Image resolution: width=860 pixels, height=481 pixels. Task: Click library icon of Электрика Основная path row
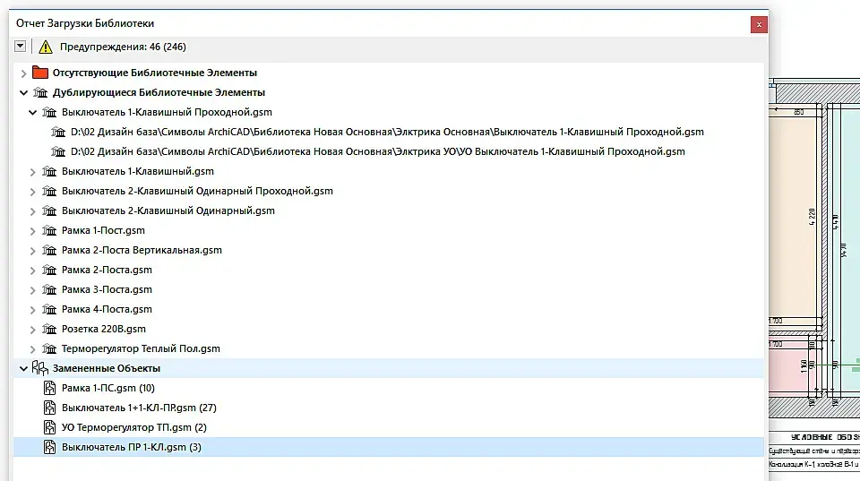(x=58, y=132)
